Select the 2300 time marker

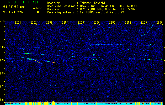click(x=159, y=23)
